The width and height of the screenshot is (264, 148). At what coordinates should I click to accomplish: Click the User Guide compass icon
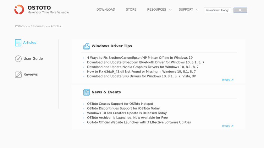[x=18, y=59]
